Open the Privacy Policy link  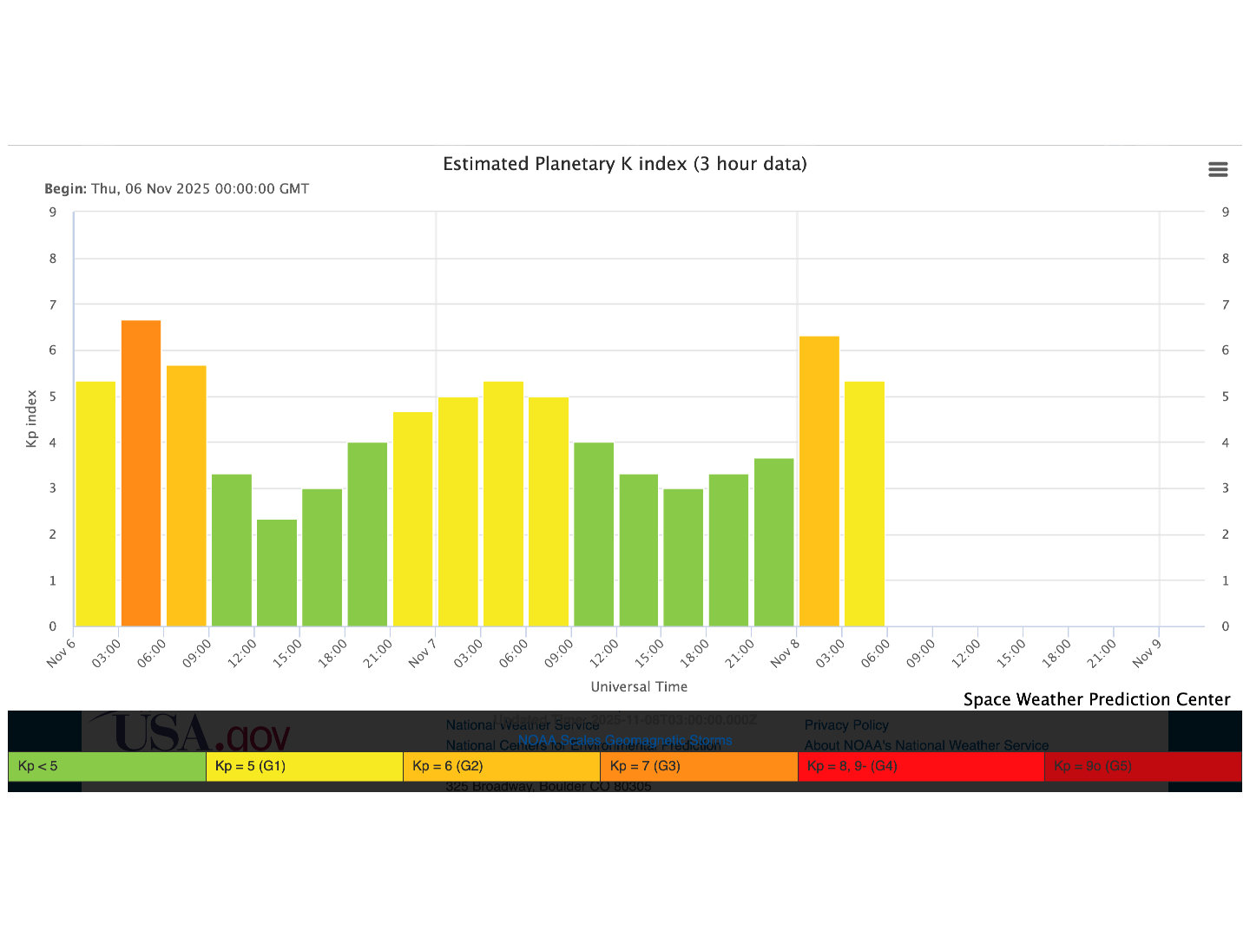point(846,725)
